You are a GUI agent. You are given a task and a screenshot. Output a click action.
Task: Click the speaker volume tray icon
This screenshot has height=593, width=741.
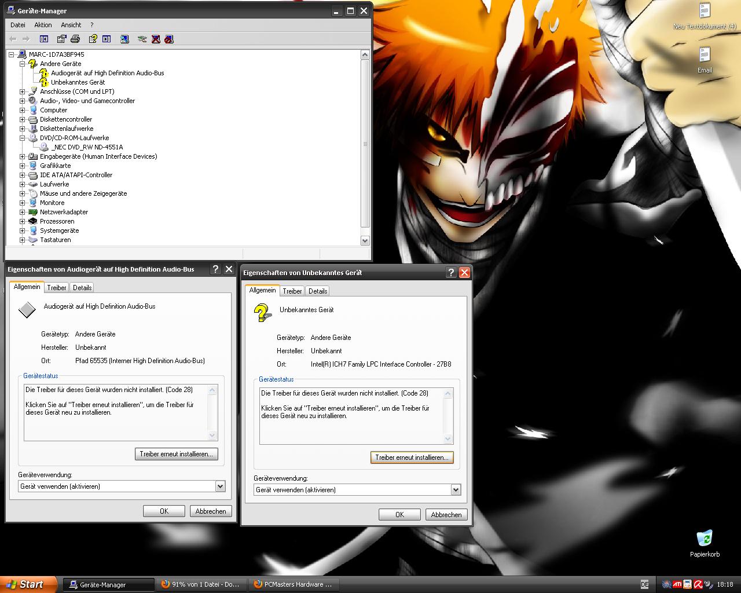[709, 584]
